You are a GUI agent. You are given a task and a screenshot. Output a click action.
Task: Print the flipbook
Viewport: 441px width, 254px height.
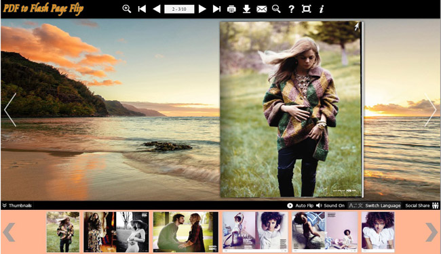(231, 9)
